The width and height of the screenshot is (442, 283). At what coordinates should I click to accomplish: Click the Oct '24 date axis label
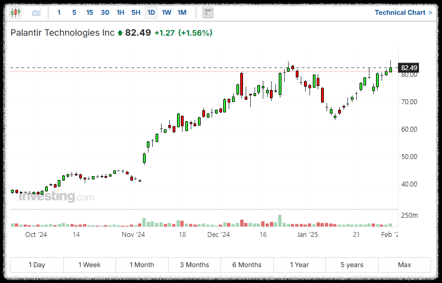[x=36, y=235]
